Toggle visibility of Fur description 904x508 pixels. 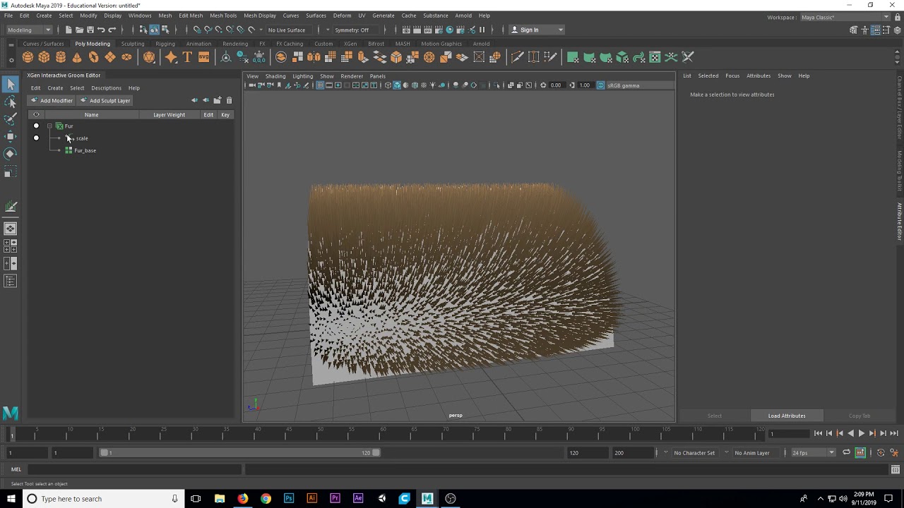point(36,126)
